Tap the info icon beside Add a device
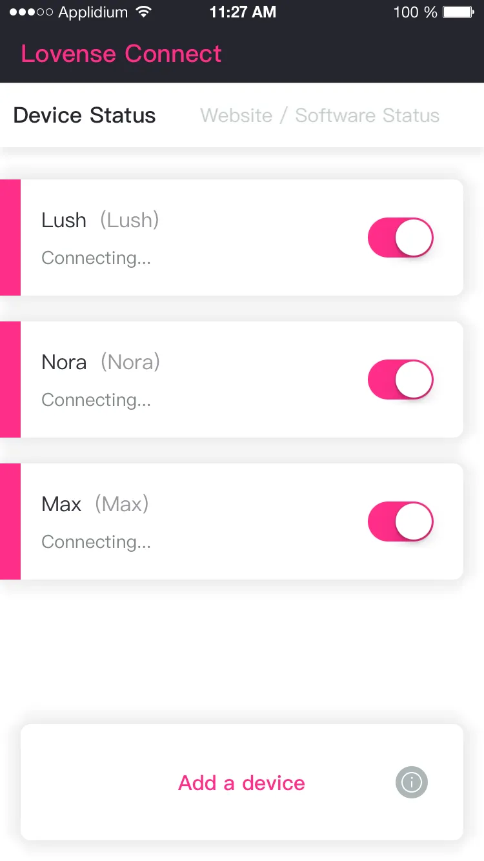 (x=411, y=782)
